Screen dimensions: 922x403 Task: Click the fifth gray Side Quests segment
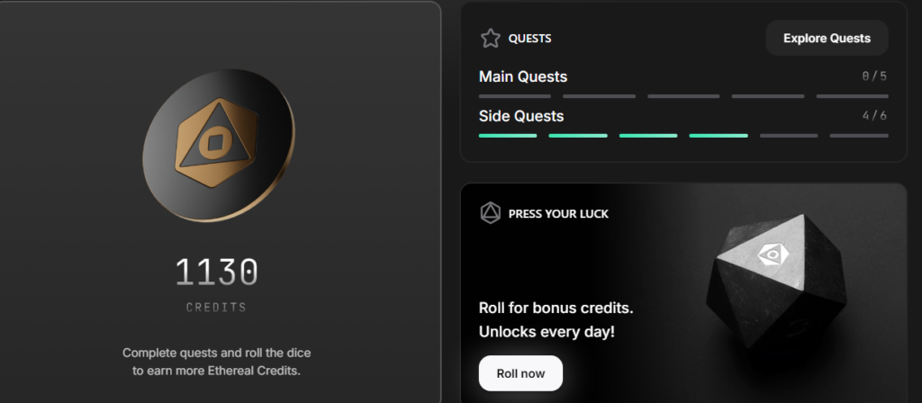point(789,136)
